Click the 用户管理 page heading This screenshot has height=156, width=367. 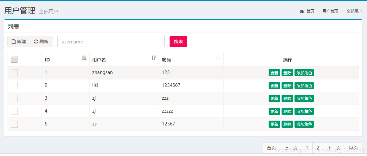pos(20,11)
